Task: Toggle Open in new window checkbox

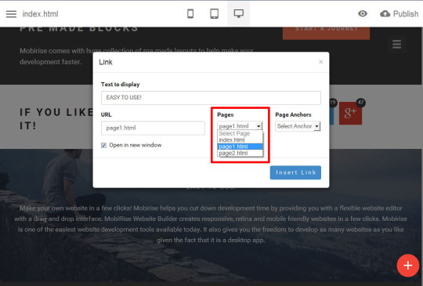Action: (x=103, y=146)
